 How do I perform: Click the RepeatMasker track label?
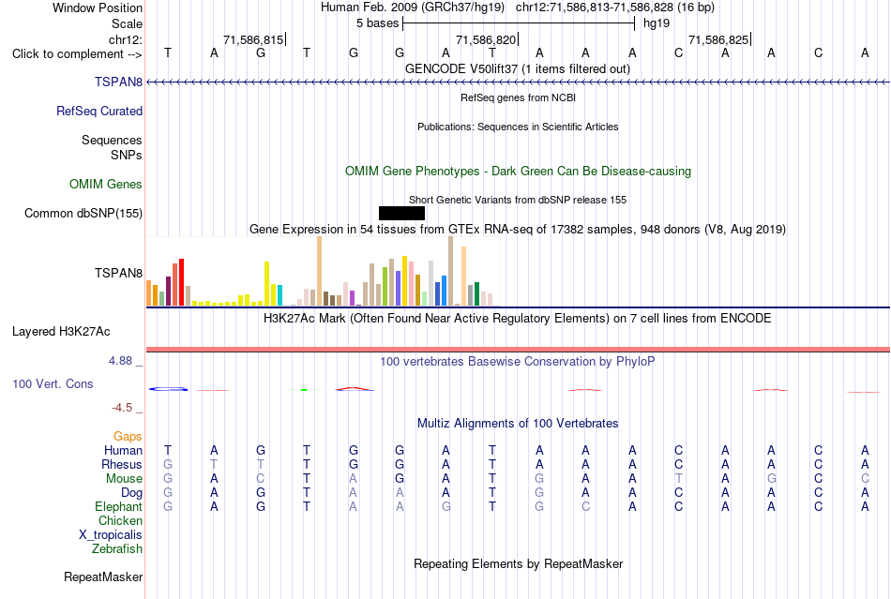103,577
